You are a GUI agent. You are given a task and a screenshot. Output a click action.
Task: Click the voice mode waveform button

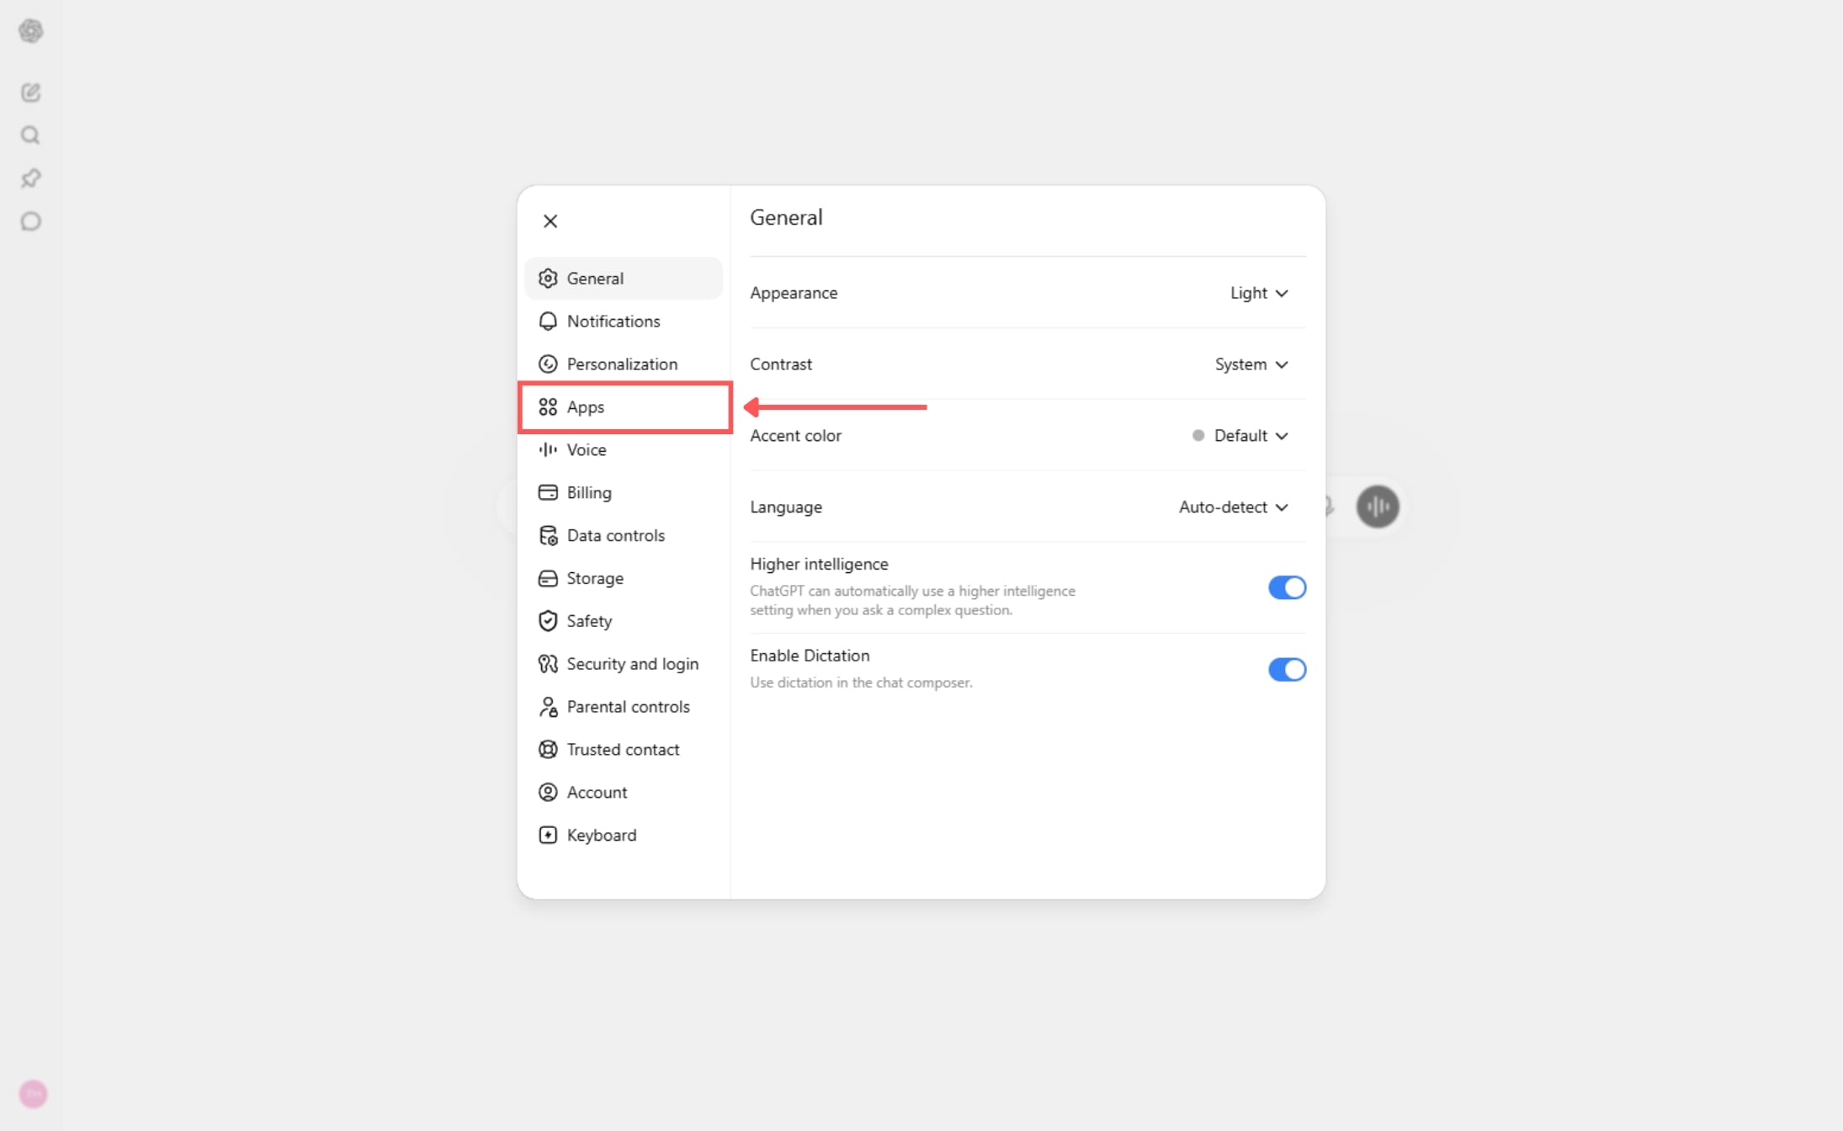1378,507
